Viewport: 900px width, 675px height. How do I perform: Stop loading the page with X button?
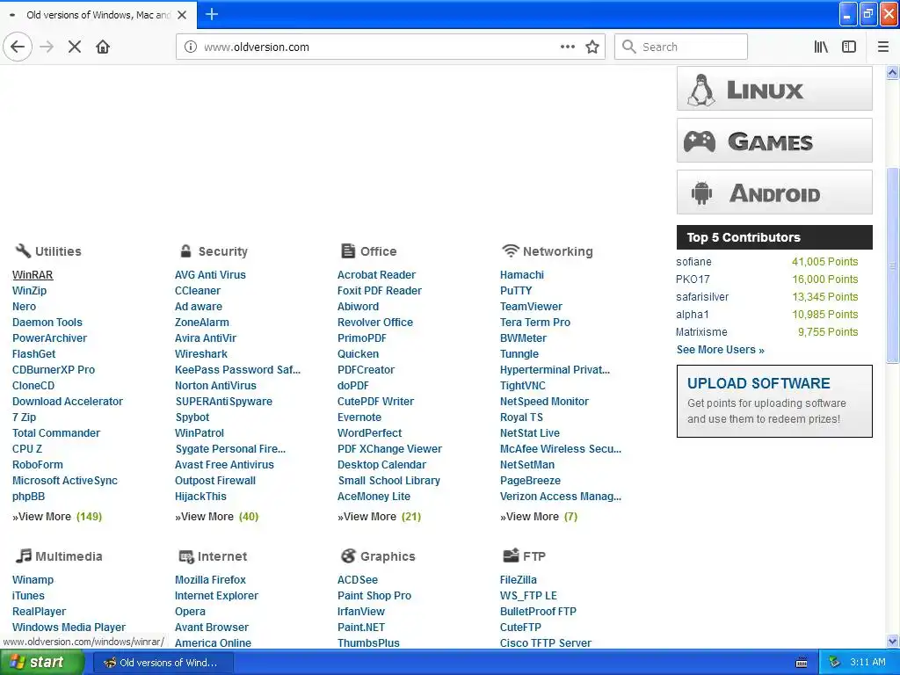pyautogui.click(x=75, y=47)
